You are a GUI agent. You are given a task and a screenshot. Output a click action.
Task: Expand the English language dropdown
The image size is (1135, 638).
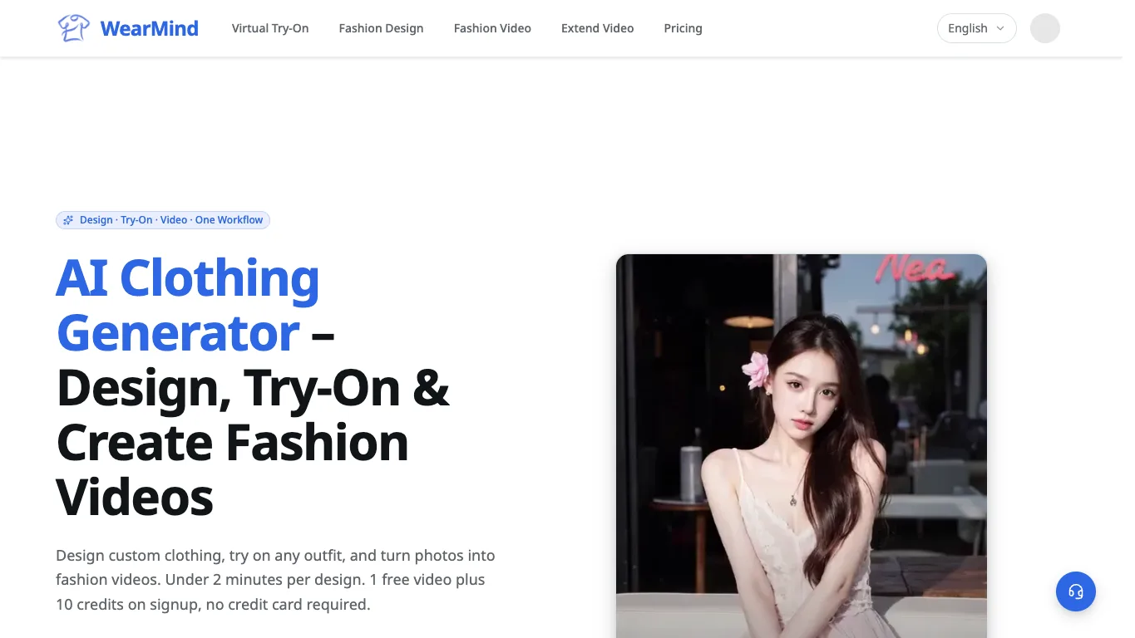coord(976,28)
